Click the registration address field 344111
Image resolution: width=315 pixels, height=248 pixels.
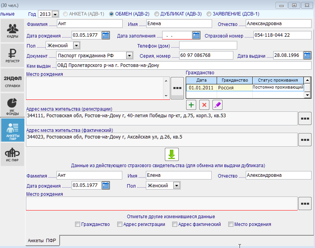[162, 118]
